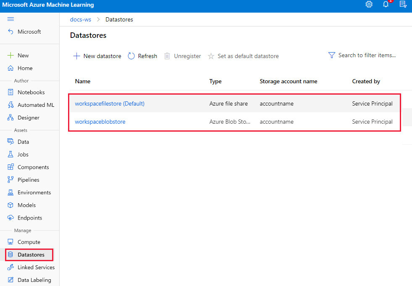Click the Pipelines icon
Viewport: 412px width, 286px height.
pyautogui.click(x=10, y=180)
